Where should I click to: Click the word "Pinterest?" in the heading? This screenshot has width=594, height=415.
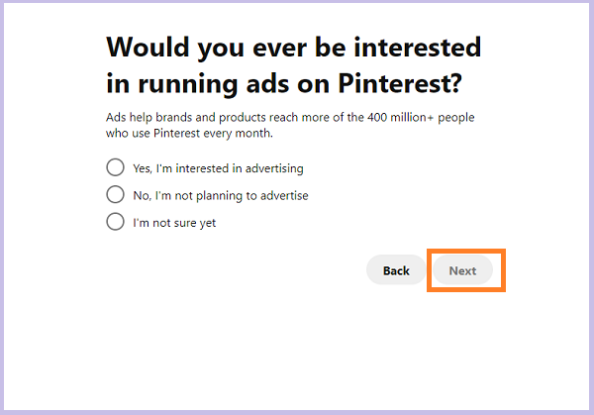click(400, 83)
